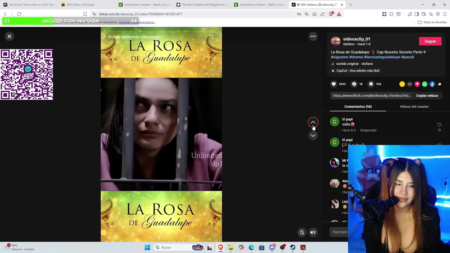Viewport: 450px width, 253px height.
Task: Open the Microsoft Store taskbar icon
Action: [x=262, y=247]
